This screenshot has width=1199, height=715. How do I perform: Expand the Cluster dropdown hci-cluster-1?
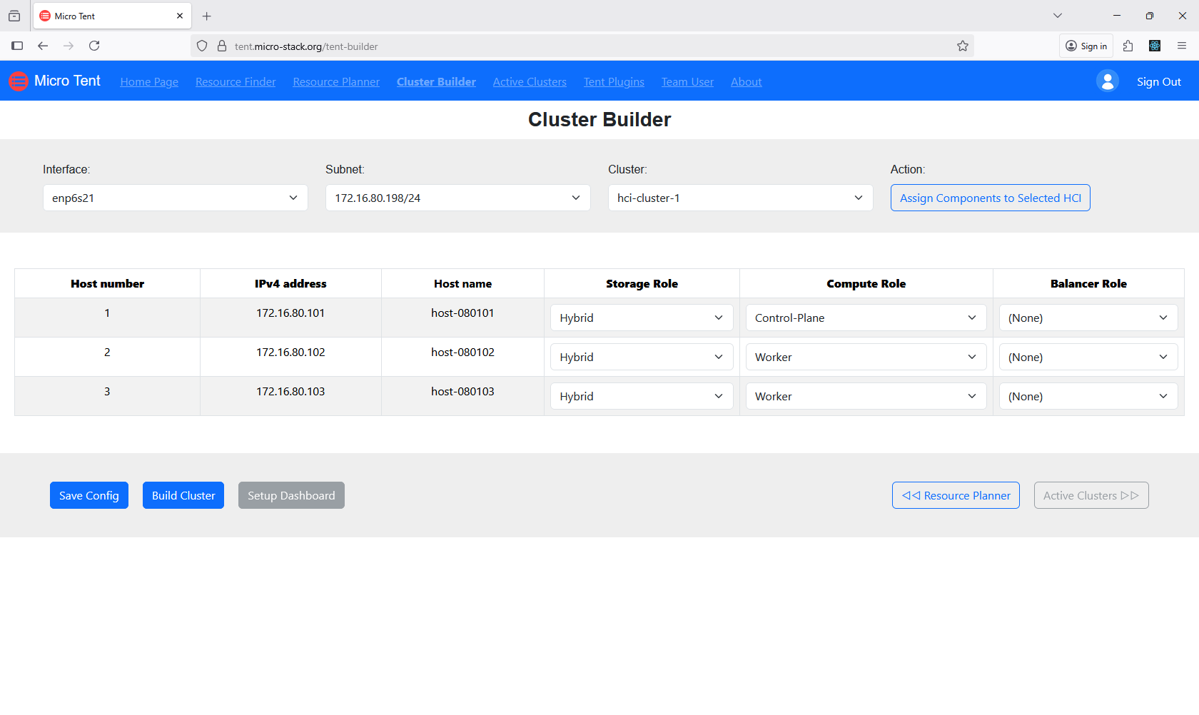coord(739,198)
